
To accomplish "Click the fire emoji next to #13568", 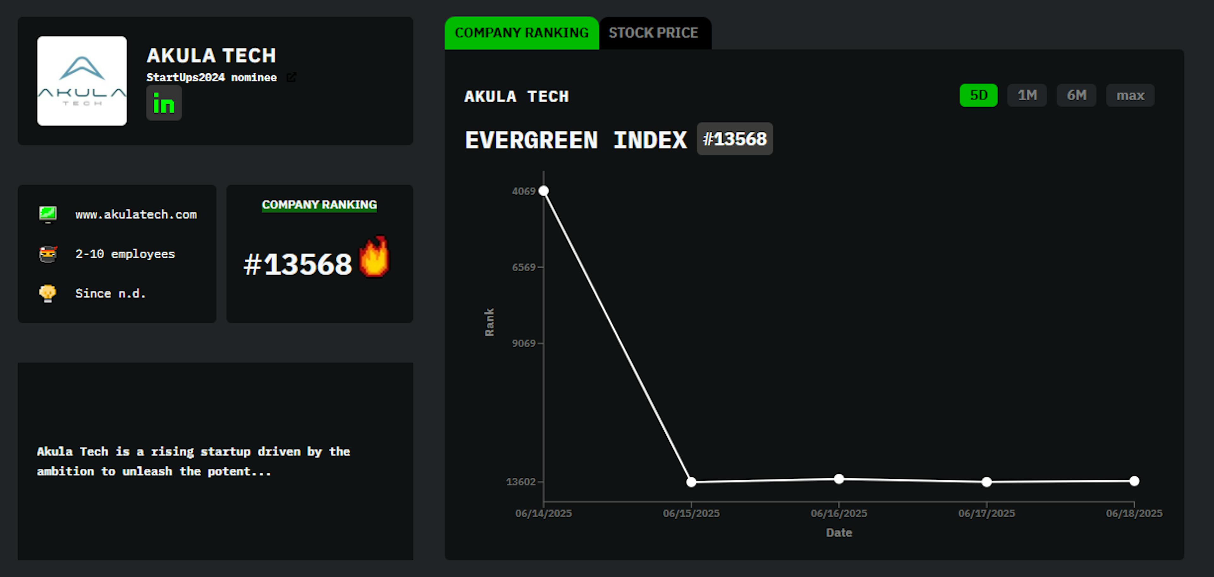I will 374,257.
